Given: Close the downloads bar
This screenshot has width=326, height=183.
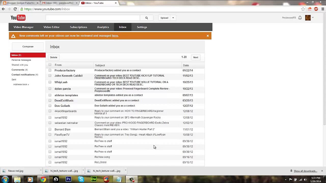Looking at the screenshot, I should click(322, 171).
